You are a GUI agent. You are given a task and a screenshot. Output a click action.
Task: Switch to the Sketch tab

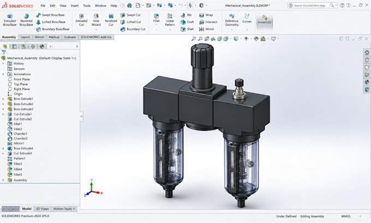coord(39,37)
